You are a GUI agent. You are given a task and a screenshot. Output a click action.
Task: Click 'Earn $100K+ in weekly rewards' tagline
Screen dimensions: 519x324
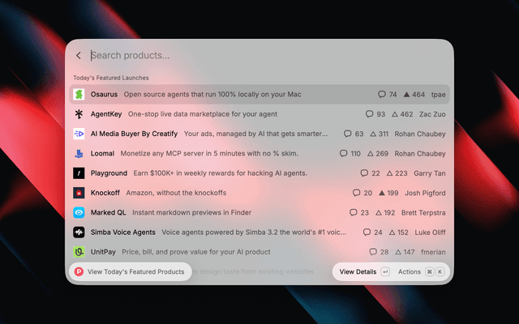(x=220, y=173)
